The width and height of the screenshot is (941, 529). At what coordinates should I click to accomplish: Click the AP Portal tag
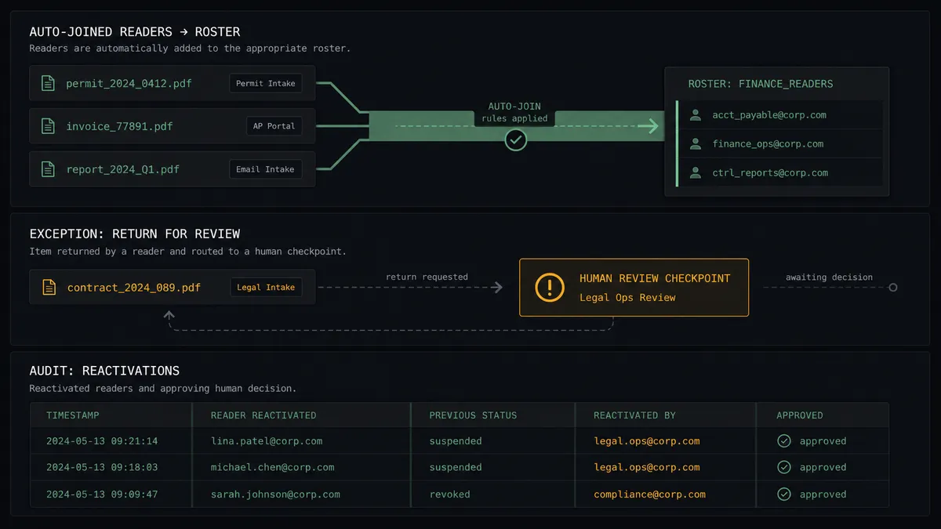[x=274, y=126]
